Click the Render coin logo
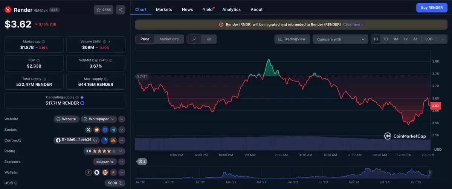 point(8,10)
